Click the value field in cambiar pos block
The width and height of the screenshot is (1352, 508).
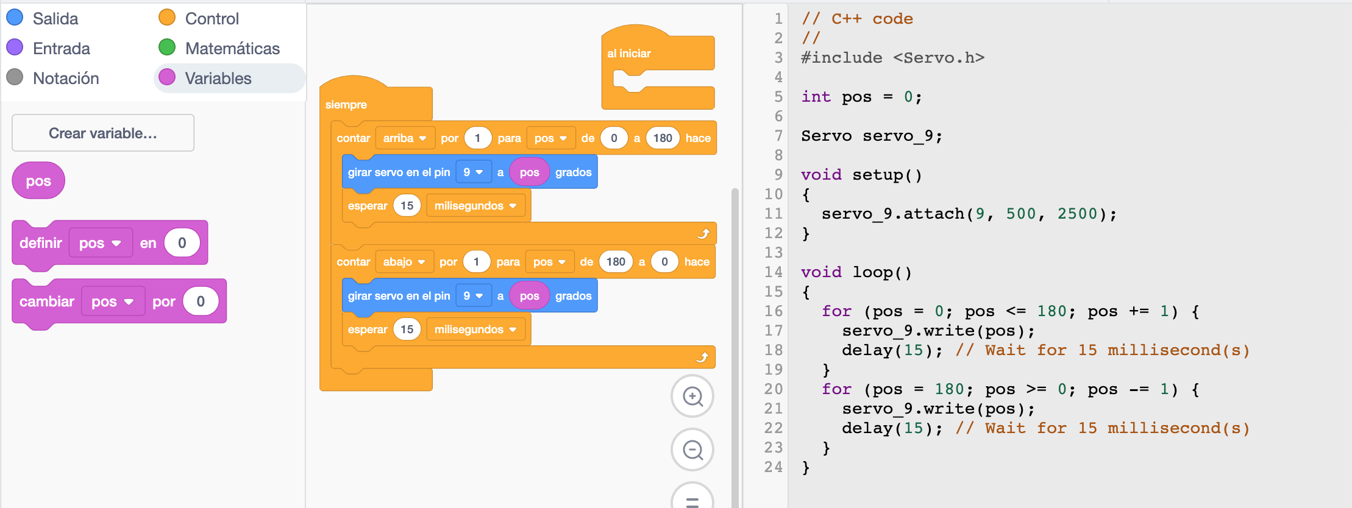[x=201, y=302]
